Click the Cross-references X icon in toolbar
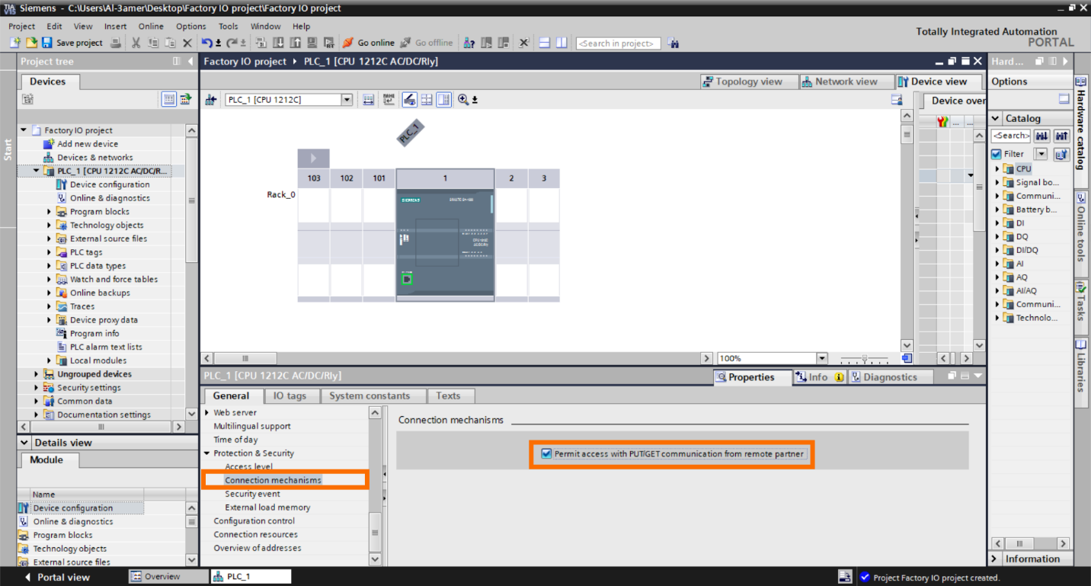This screenshot has width=1091, height=586. tap(523, 43)
